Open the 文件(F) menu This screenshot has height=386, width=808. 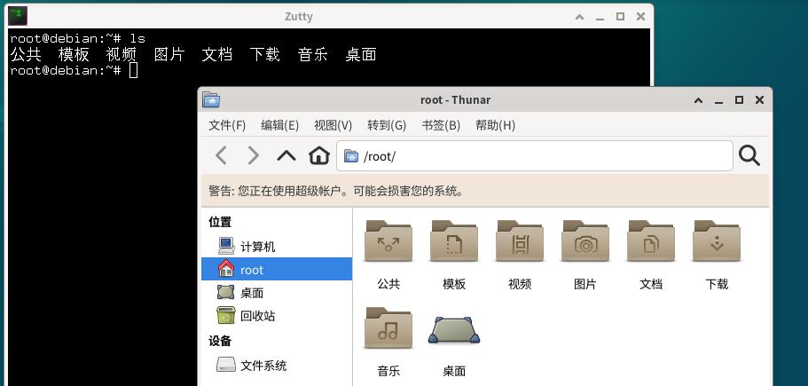[x=227, y=125]
